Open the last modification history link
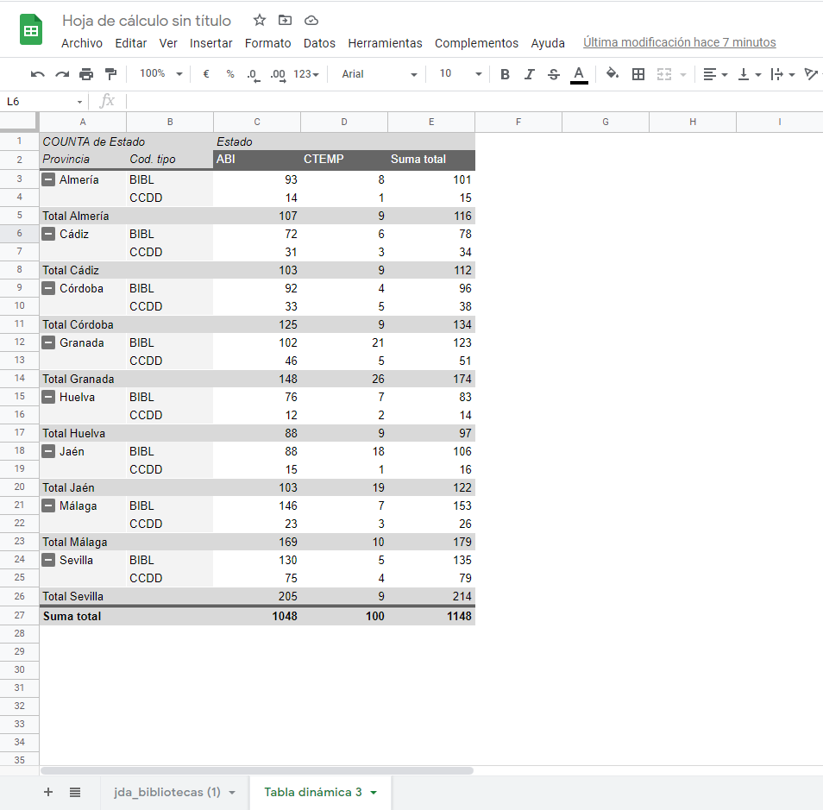This screenshot has height=810, width=823. click(679, 42)
